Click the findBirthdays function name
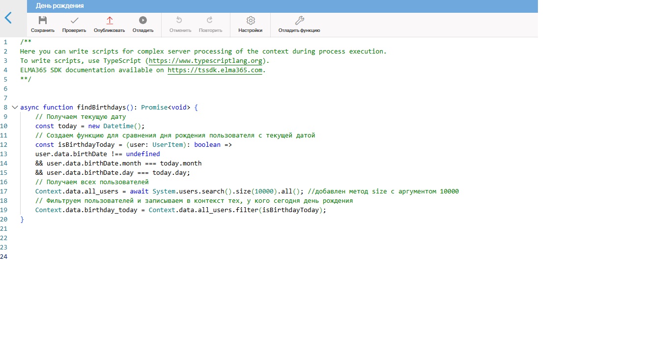 pyautogui.click(x=101, y=108)
